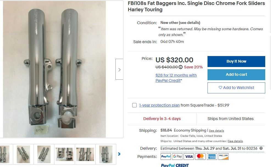
Task: Select the last visible fork sliders thumbnail
Action: pyautogui.click(x=106, y=154)
